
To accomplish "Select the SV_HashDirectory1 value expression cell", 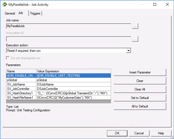I will [x=73, y=93].
